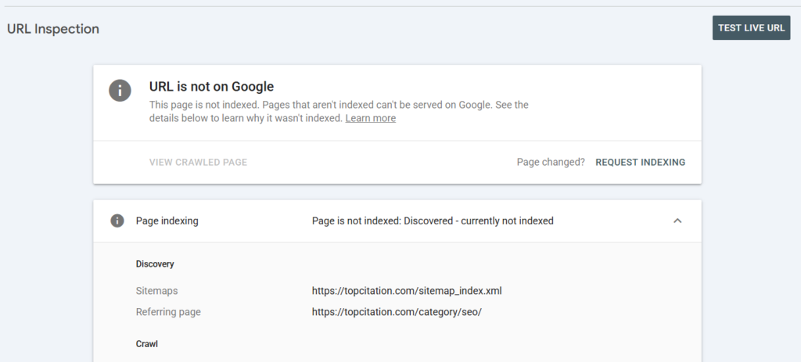Click info icon next to Page indexing

click(x=117, y=220)
